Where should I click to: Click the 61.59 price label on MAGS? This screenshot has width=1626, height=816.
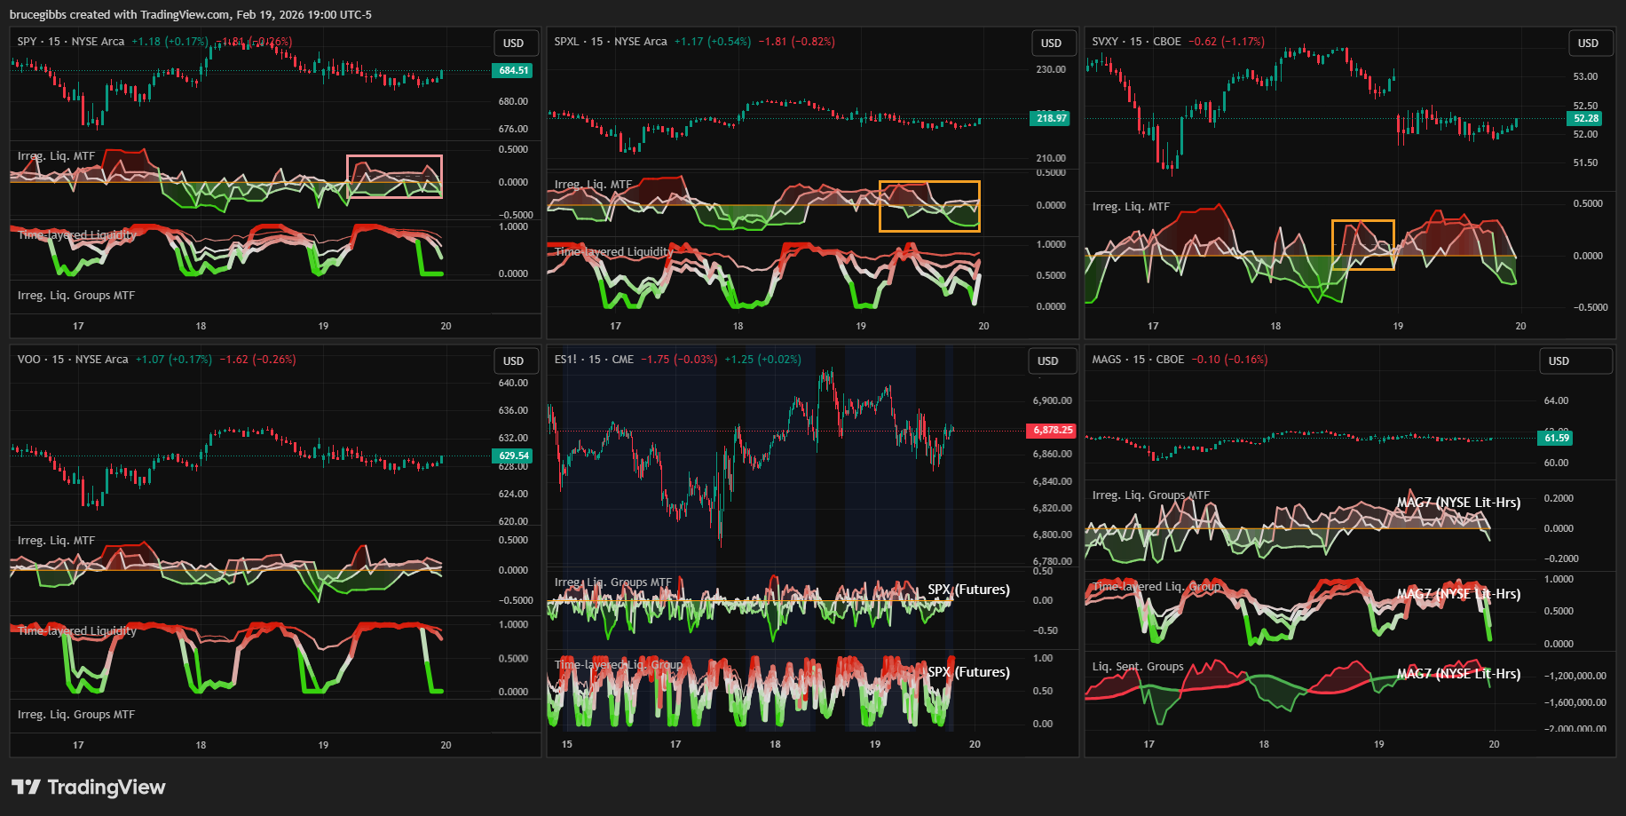1557,438
